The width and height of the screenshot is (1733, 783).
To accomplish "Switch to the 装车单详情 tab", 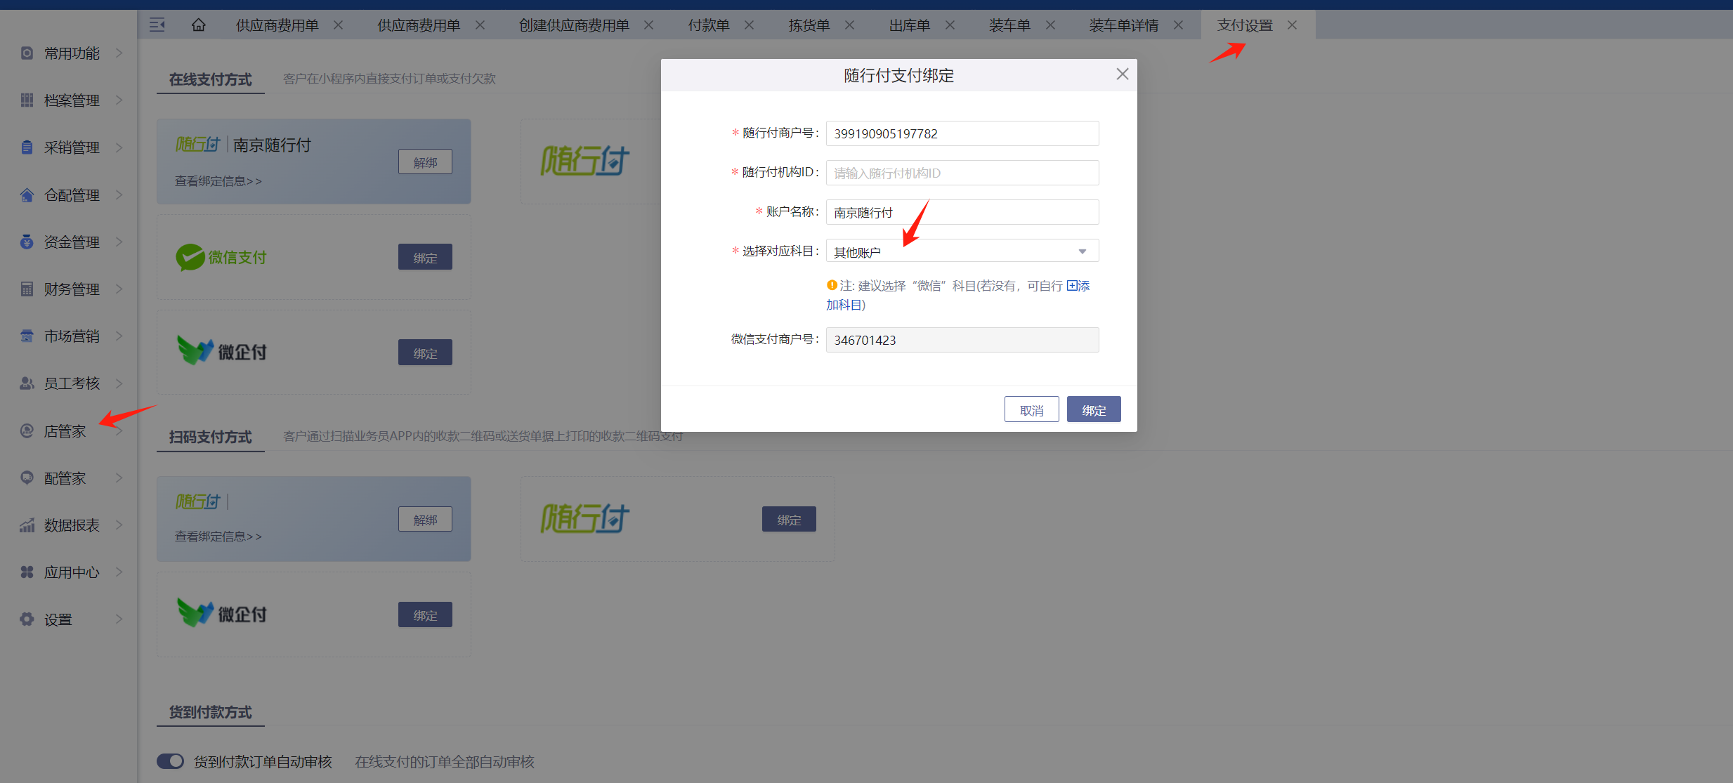I will pos(1123,25).
